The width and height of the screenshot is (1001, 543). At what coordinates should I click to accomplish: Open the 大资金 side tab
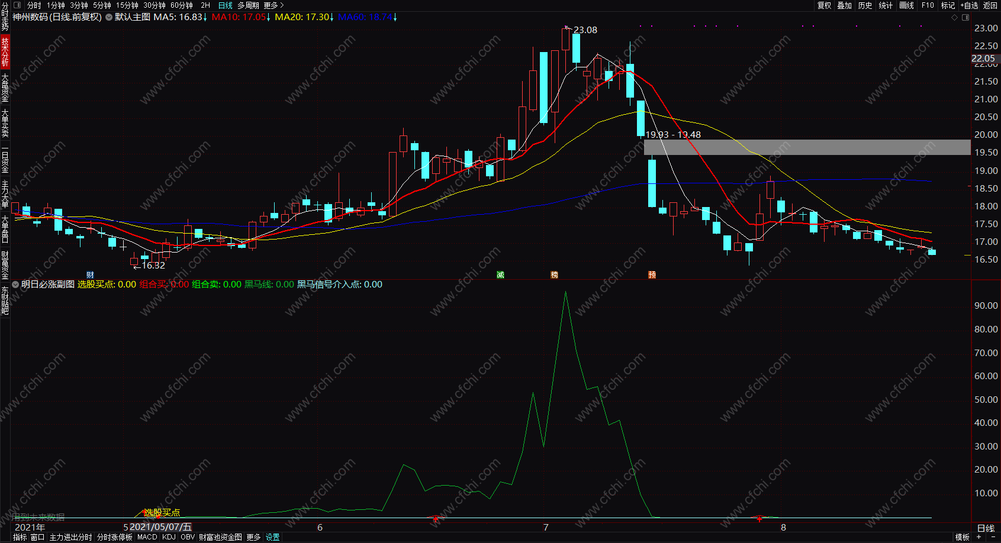coord(5,87)
